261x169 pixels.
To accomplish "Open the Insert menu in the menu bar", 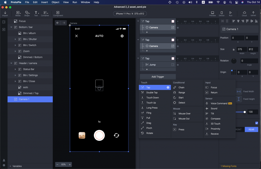I will point(44,2).
